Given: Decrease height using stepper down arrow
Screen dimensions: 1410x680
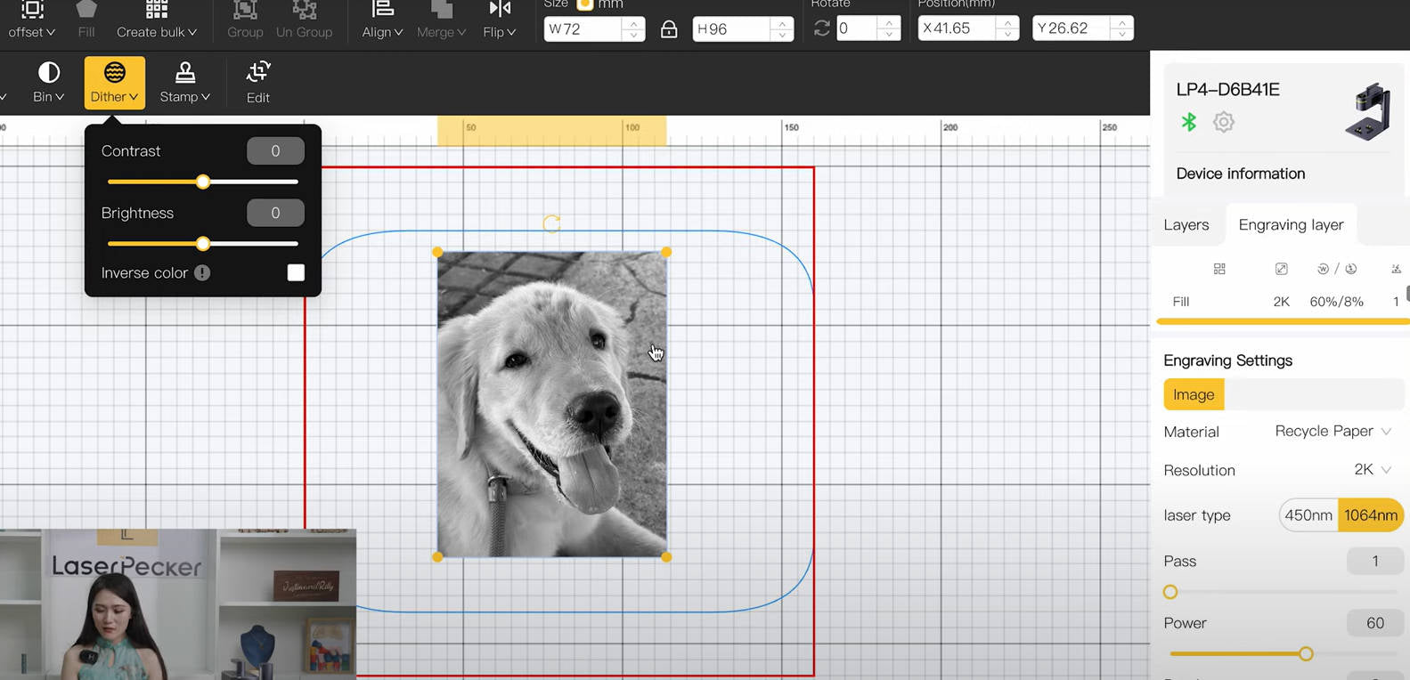Looking at the screenshot, I should coord(781,35).
